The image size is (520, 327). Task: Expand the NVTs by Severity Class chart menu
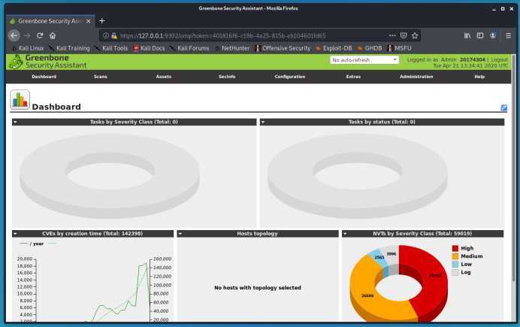[345, 234]
